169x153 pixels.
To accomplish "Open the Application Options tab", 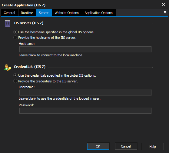I will pos(99,13).
